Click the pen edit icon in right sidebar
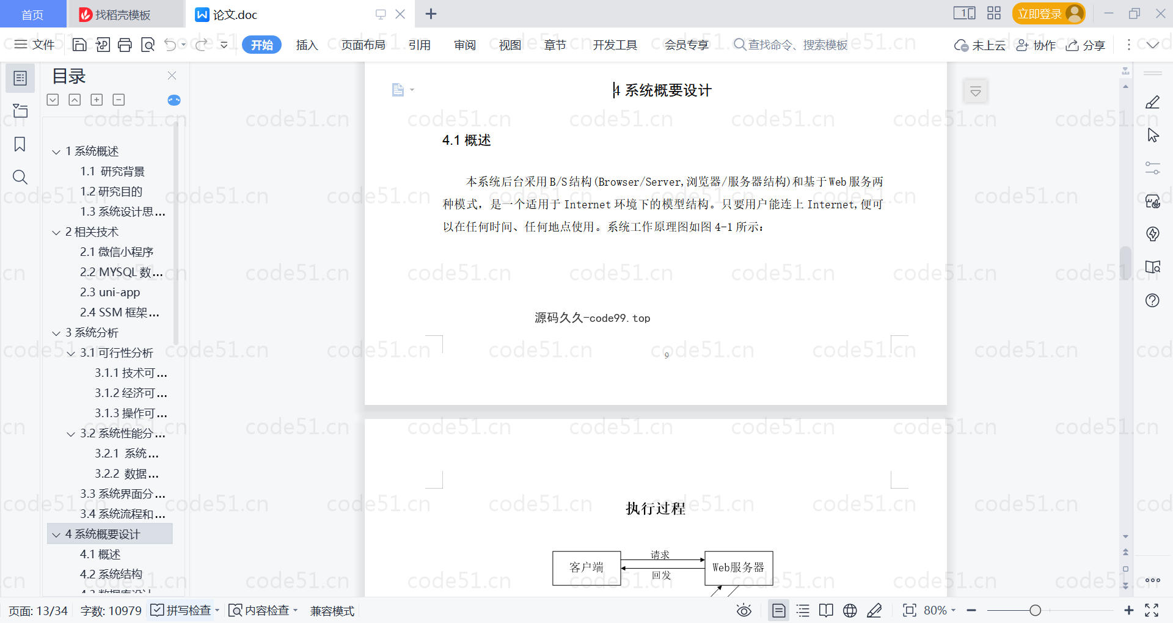This screenshot has height=623, width=1173. (1153, 102)
